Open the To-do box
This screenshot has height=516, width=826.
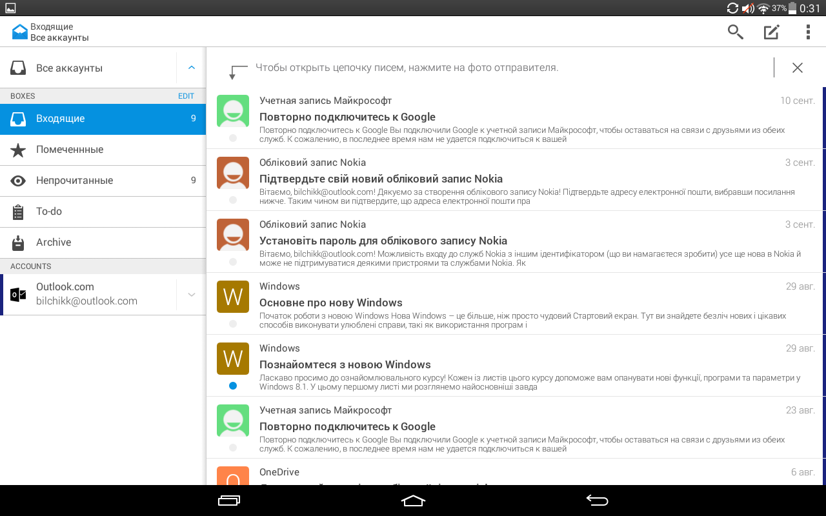[x=103, y=212]
